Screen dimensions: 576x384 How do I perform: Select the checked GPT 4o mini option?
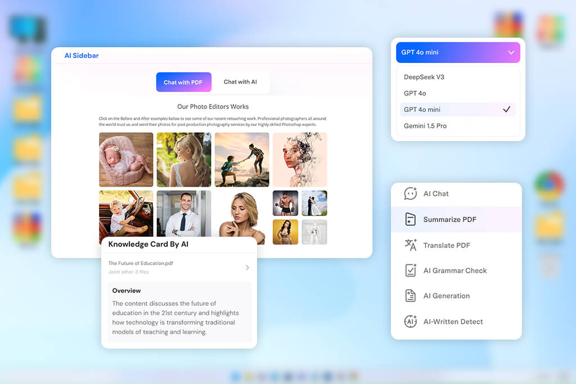point(458,110)
